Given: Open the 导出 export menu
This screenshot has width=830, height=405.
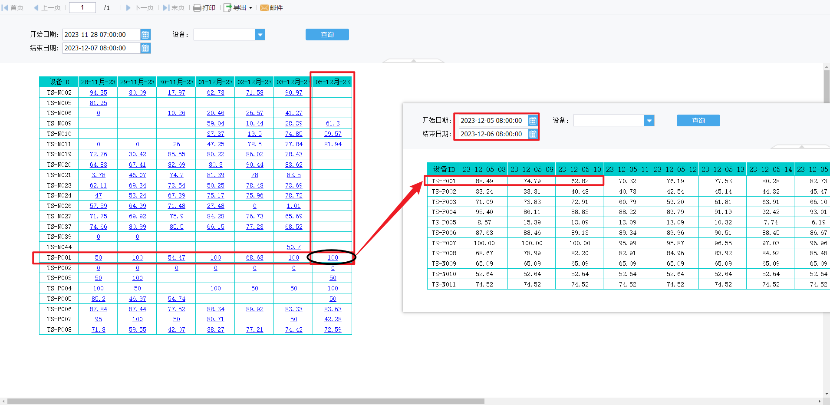Looking at the screenshot, I should [x=238, y=7].
